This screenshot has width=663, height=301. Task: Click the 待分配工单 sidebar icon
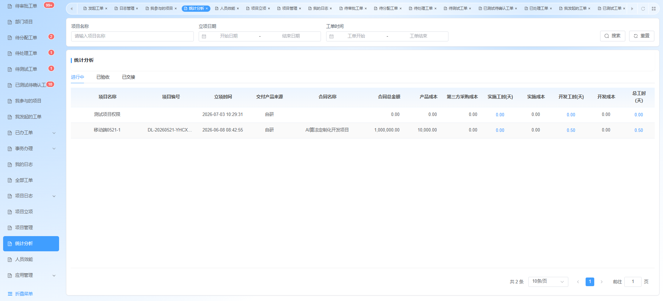click(x=10, y=38)
